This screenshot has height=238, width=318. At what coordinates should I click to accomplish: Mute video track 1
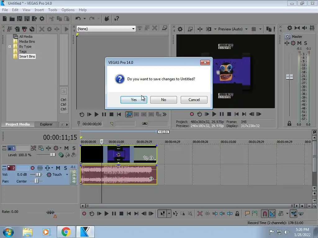click(66, 148)
